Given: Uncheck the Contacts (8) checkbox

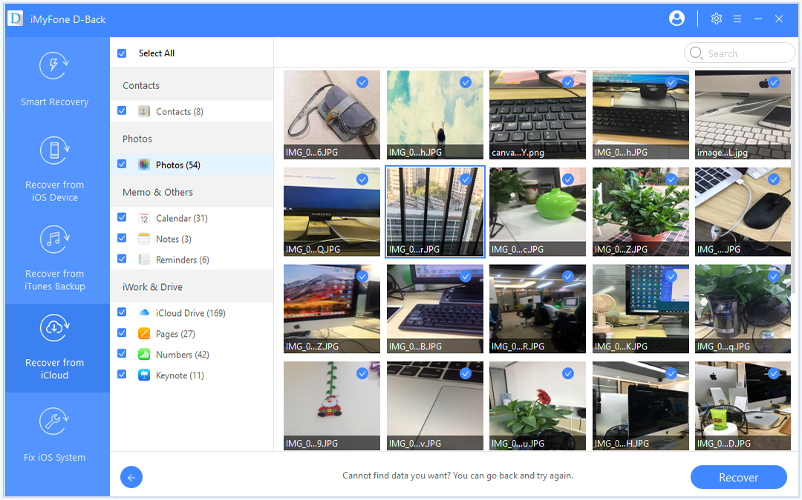Looking at the screenshot, I should (122, 111).
